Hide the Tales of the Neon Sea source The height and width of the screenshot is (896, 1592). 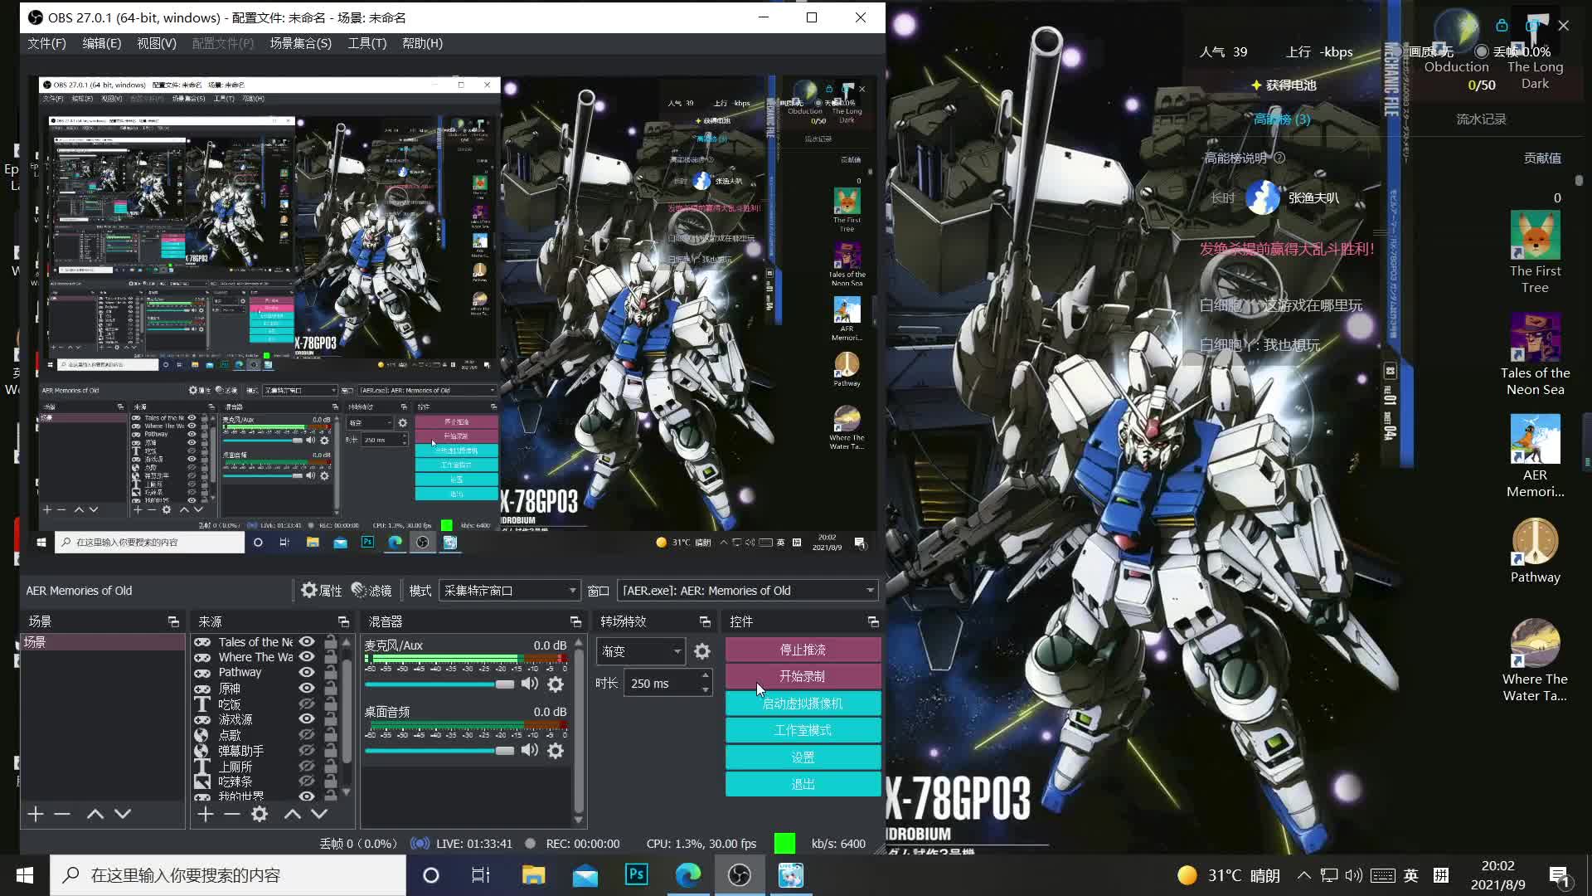pos(307,642)
